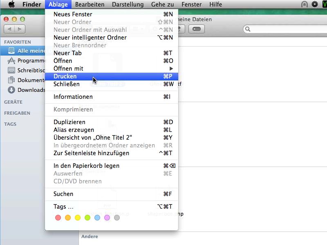This screenshot has width=327, height=245.
Task: Apply the yellow tag color
Action: [x=78, y=218]
